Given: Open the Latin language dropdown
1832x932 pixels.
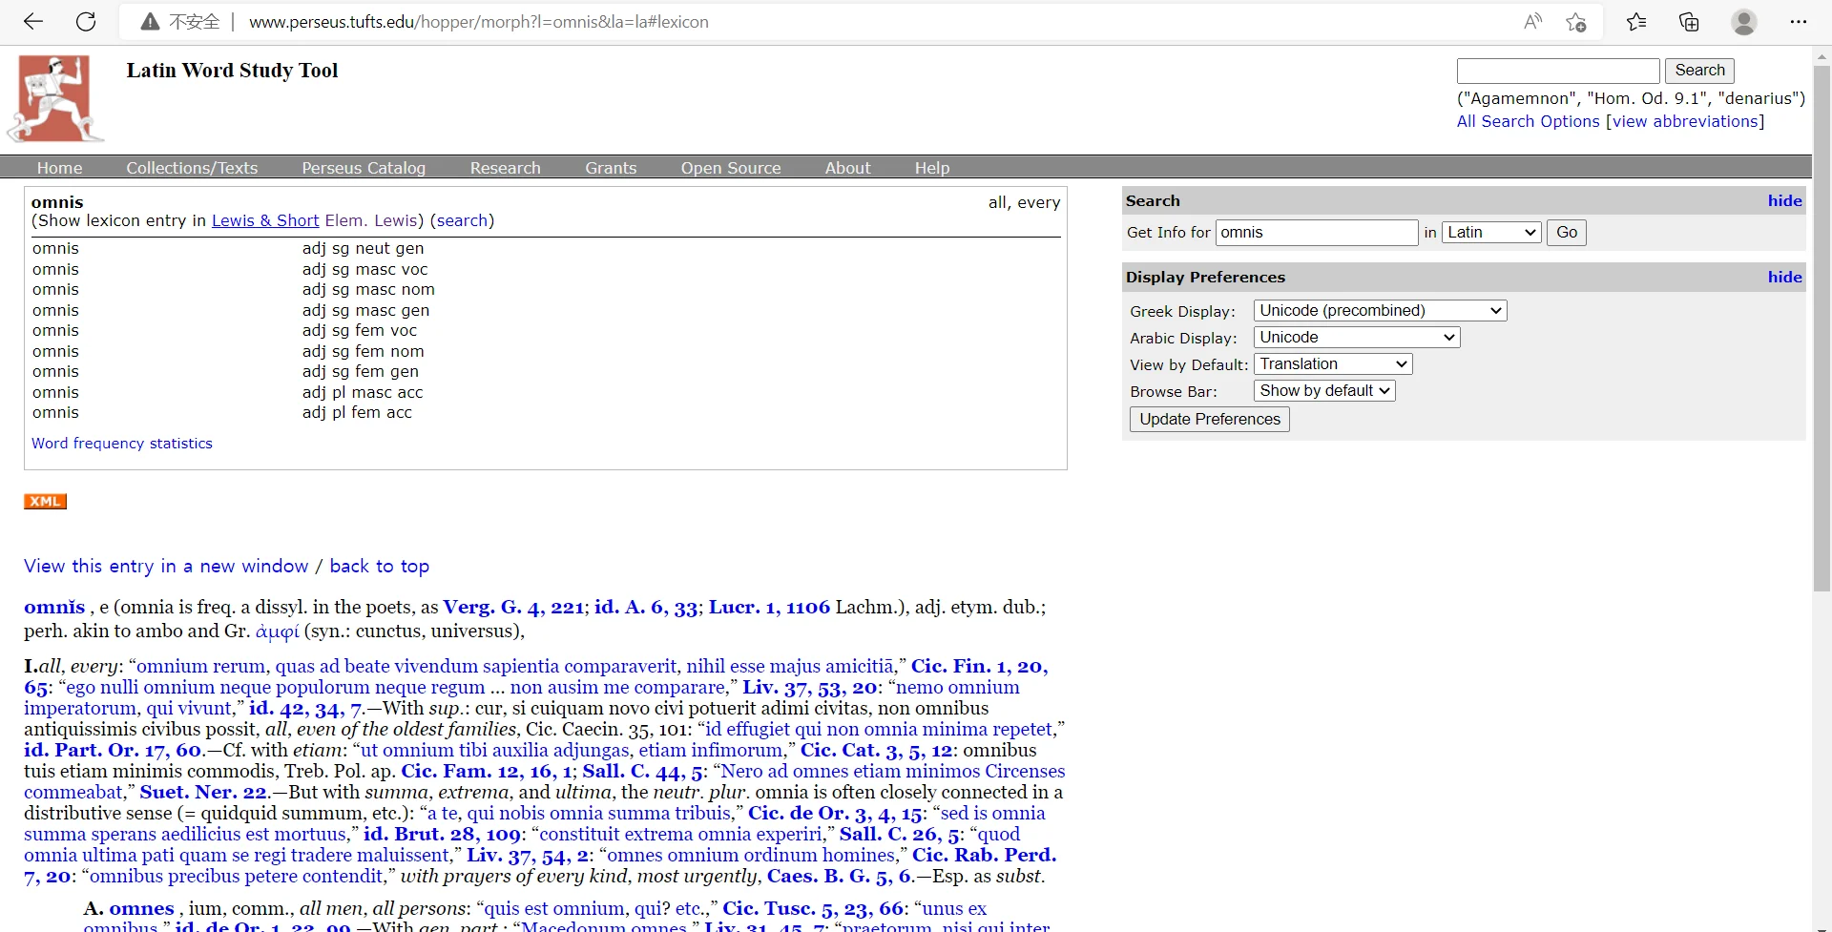Looking at the screenshot, I should click(1490, 233).
